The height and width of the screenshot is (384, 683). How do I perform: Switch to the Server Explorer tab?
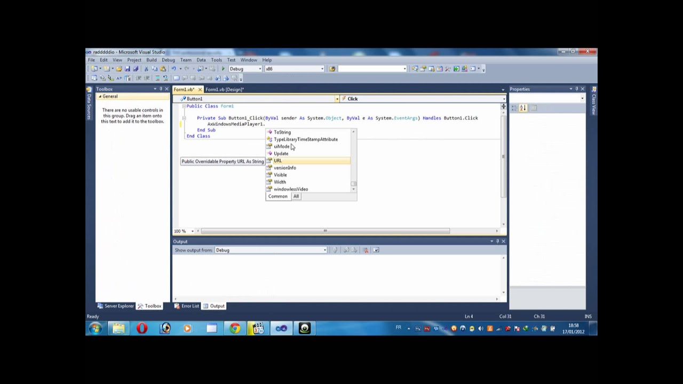115,306
